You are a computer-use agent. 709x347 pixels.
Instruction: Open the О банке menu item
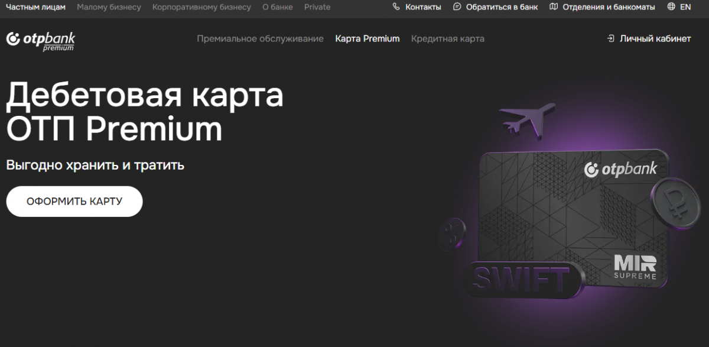tap(277, 7)
